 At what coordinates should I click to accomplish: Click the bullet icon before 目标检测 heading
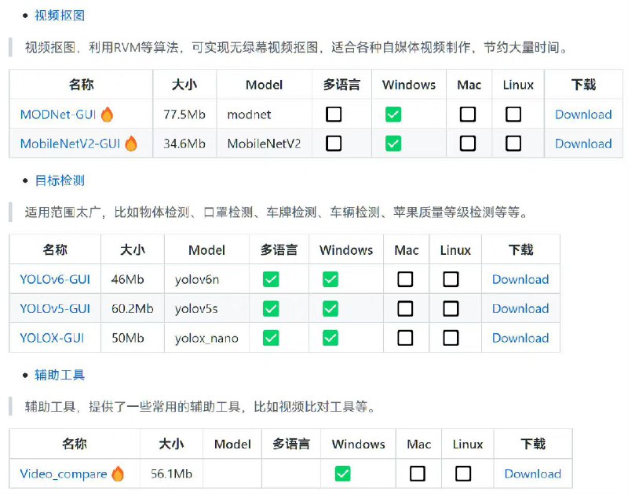click(x=27, y=180)
